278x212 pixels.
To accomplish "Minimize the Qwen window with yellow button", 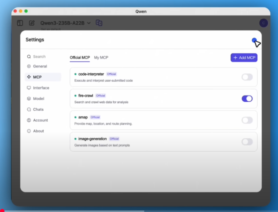I will point(20,11).
